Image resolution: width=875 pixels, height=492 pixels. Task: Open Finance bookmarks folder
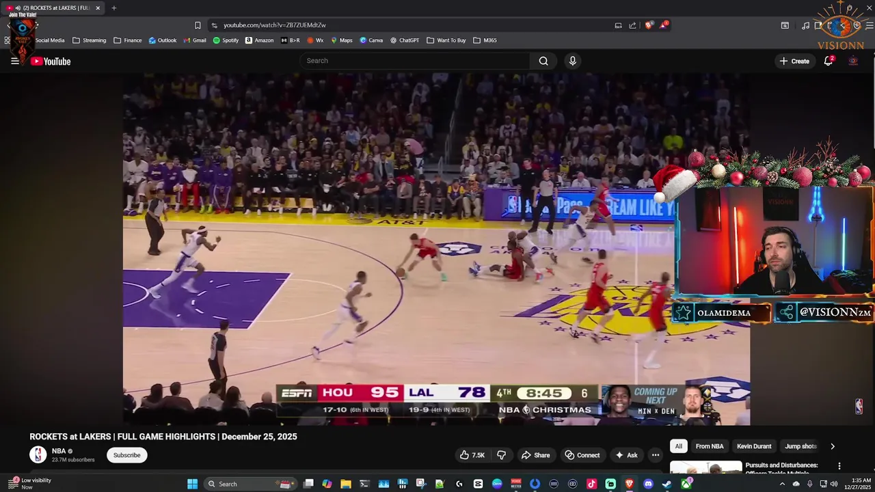[x=127, y=40]
